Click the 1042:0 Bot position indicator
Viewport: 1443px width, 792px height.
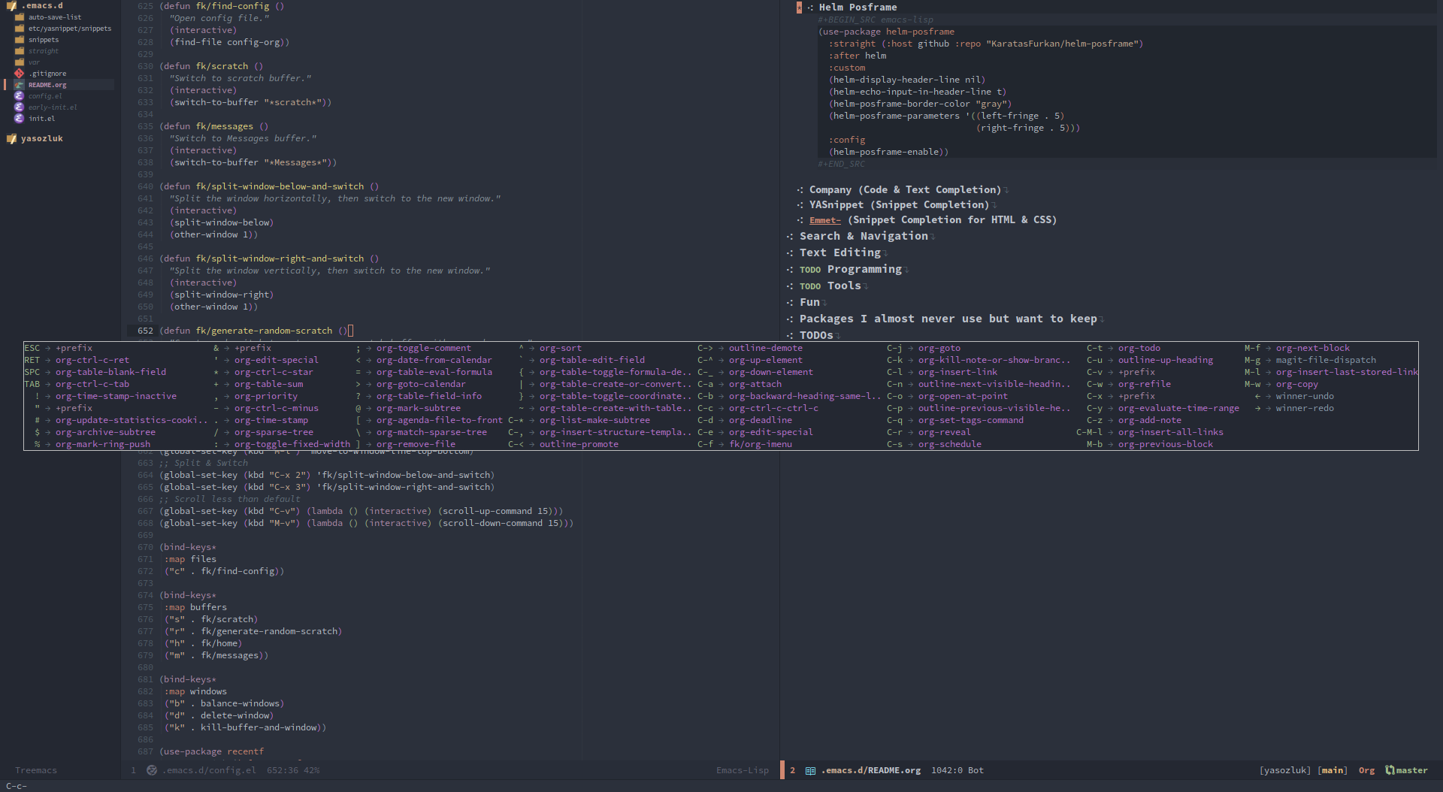click(x=957, y=770)
